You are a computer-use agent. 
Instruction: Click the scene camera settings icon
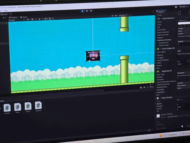pyautogui.click(x=116, y=16)
